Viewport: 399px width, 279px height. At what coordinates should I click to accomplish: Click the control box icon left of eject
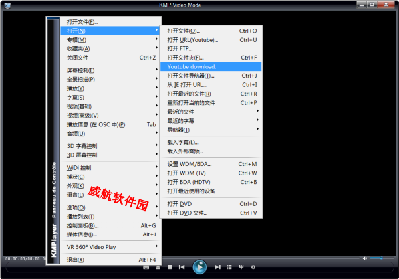point(146,267)
